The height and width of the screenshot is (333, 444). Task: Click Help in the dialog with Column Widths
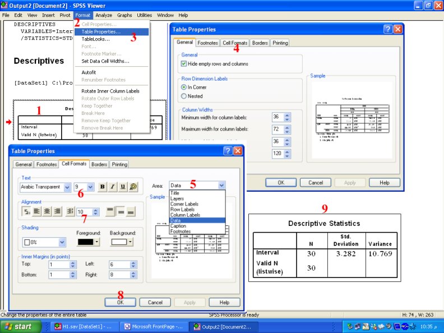pyautogui.click(x=385, y=183)
